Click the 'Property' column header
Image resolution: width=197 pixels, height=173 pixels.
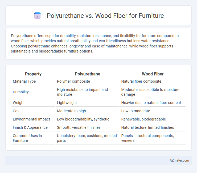33,74
